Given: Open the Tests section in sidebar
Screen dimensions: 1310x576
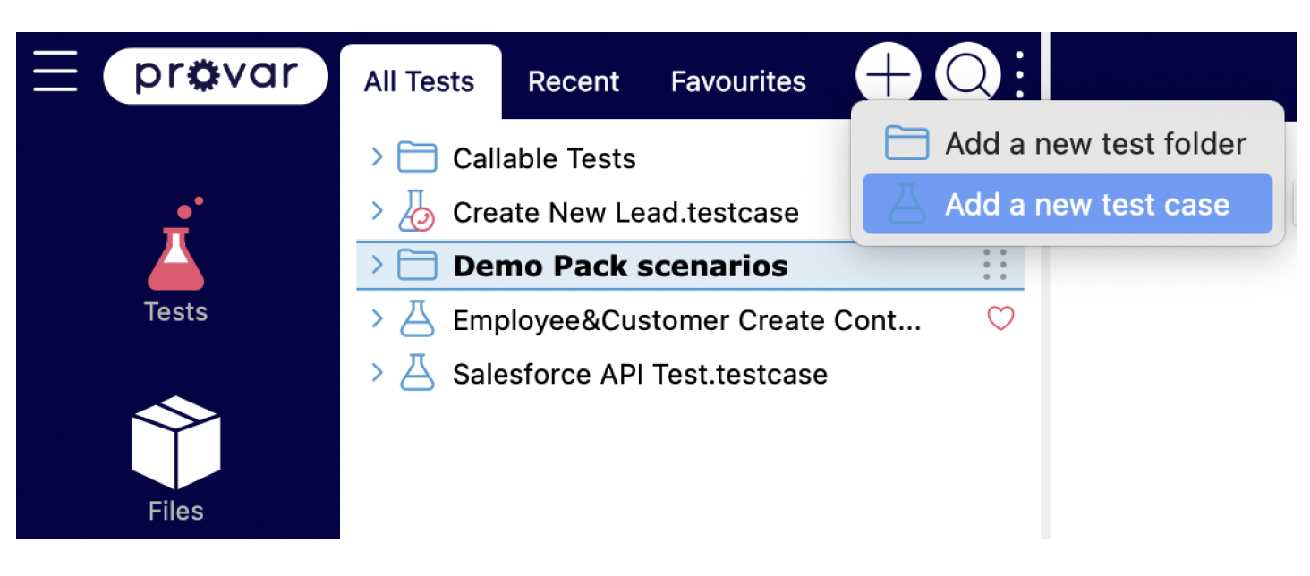Looking at the screenshot, I should [175, 260].
